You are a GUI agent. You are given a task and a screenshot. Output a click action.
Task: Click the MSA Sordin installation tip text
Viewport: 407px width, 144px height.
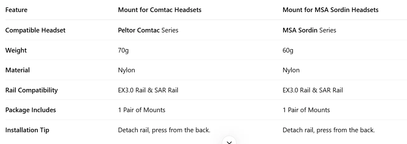pos(328,130)
